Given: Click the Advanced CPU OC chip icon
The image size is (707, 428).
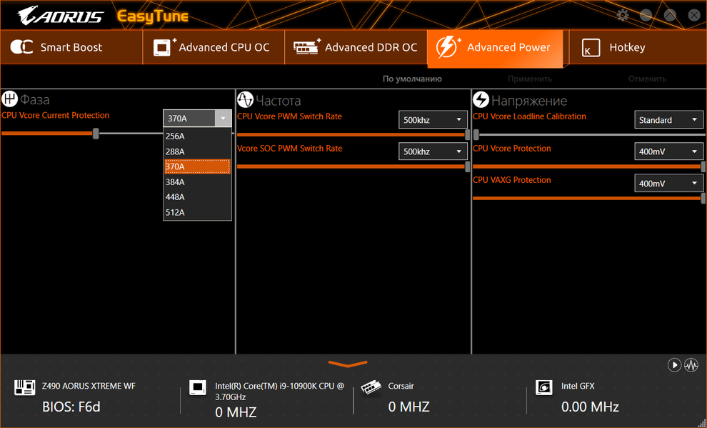Looking at the screenshot, I should pos(164,47).
